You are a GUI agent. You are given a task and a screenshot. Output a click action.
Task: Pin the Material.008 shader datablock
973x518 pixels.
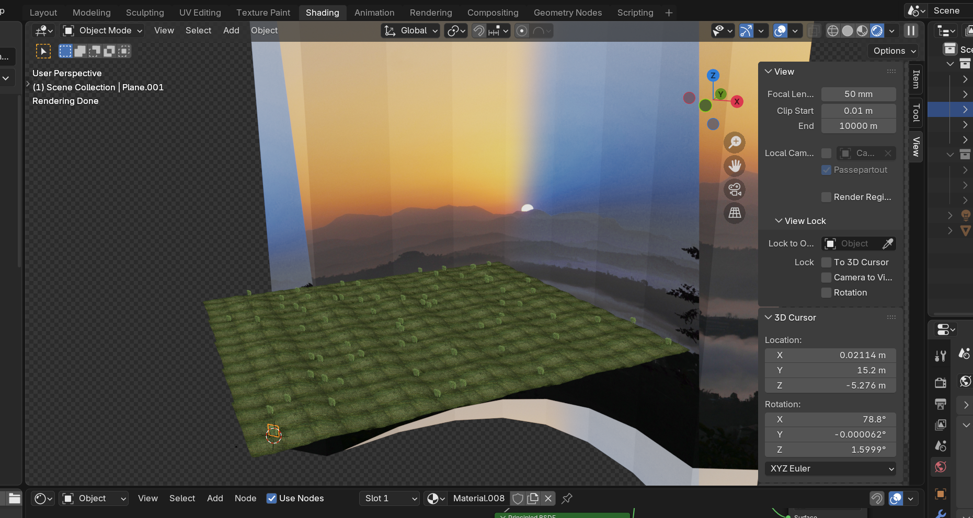(567, 498)
